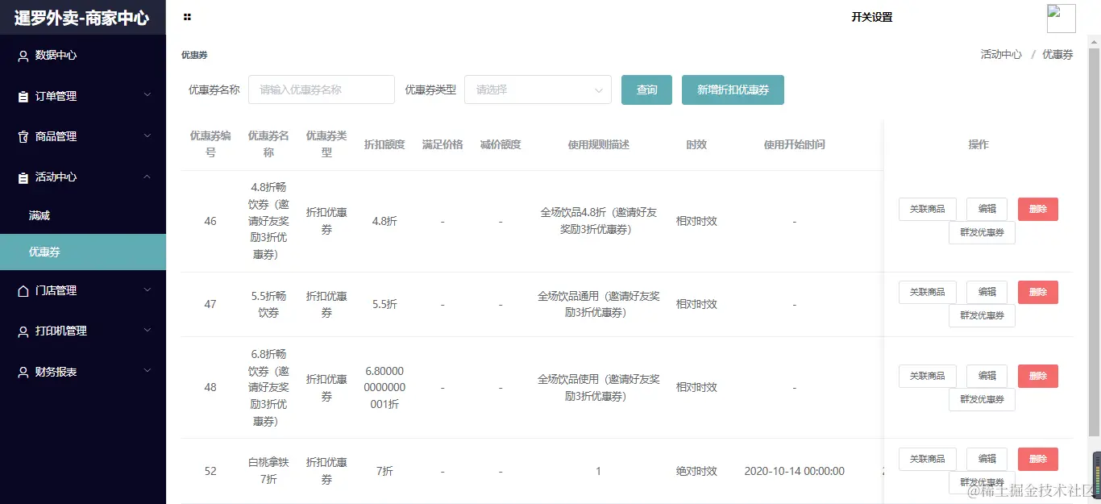Click the cell 白桃拿铁7折
Viewport: 1101px width, 504px height.
(x=268, y=471)
